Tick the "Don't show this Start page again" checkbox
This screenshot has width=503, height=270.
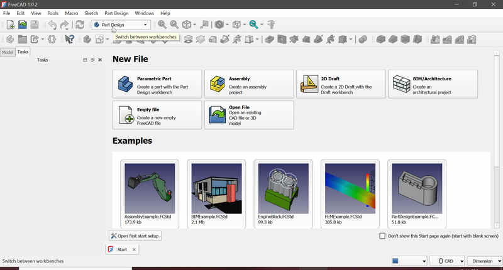click(x=382, y=235)
